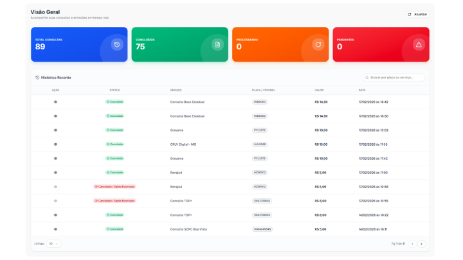View details of CRLV Digital - MG row
Image resolution: width=463 pixels, height=260 pixels.
tap(55, 144)
